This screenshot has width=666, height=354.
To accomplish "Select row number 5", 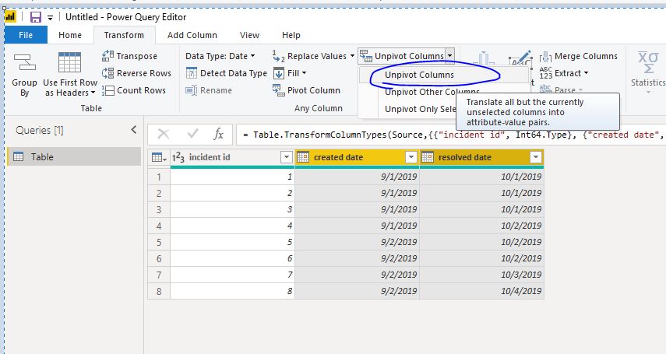I will click(x=159, y=242).
